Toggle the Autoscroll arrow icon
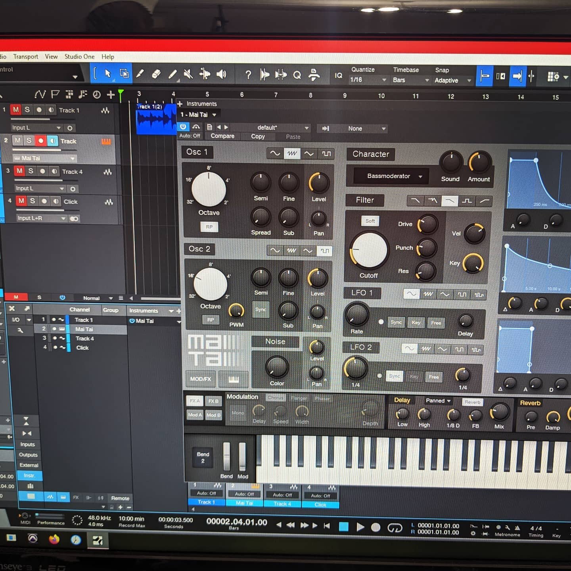Viewport: 571px width, 571px height. [517, 76]
